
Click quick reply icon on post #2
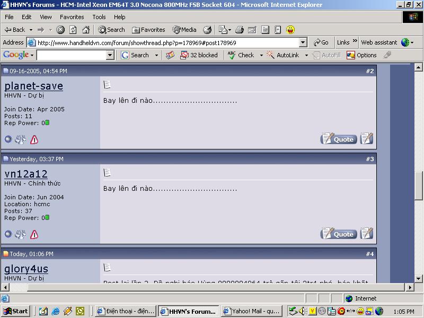pos(366,139)
